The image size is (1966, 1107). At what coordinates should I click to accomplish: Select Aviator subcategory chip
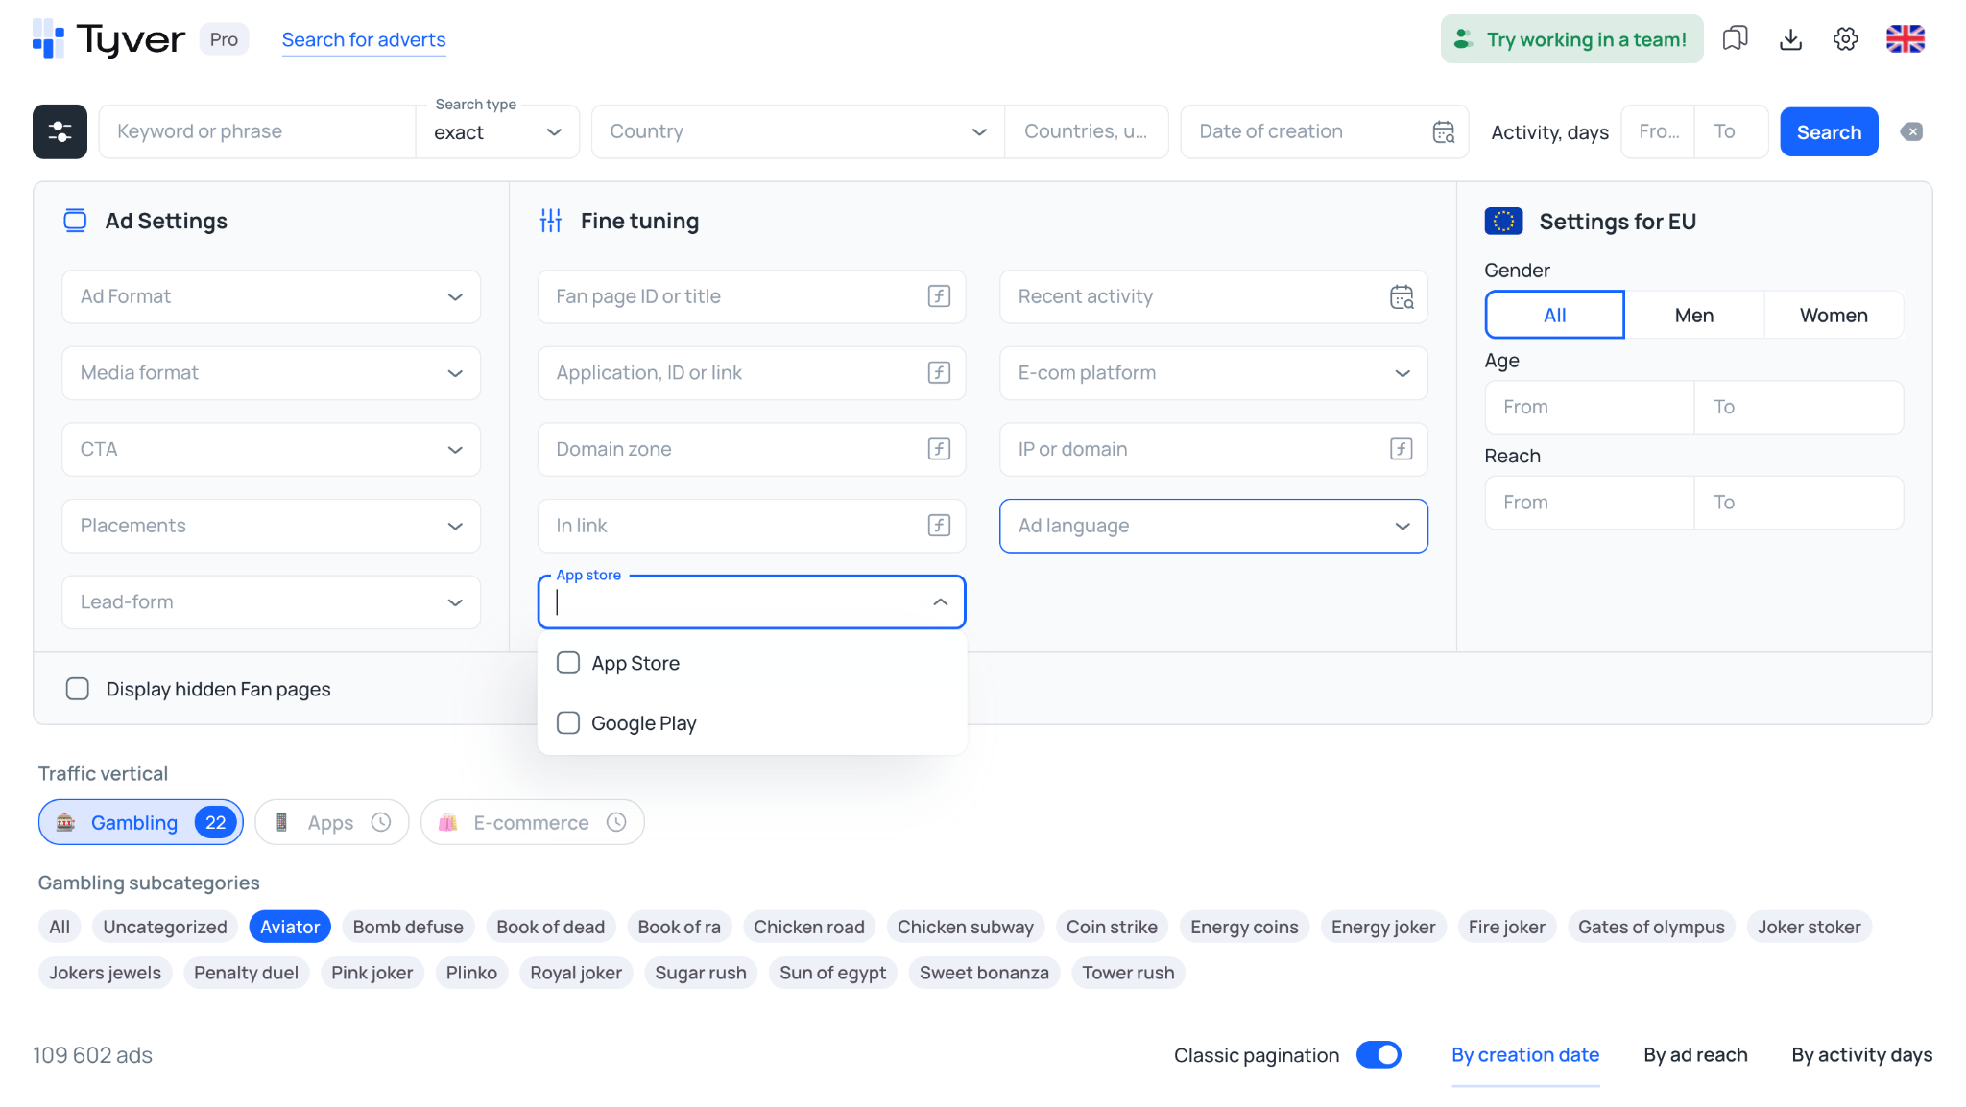pos(290,927)
